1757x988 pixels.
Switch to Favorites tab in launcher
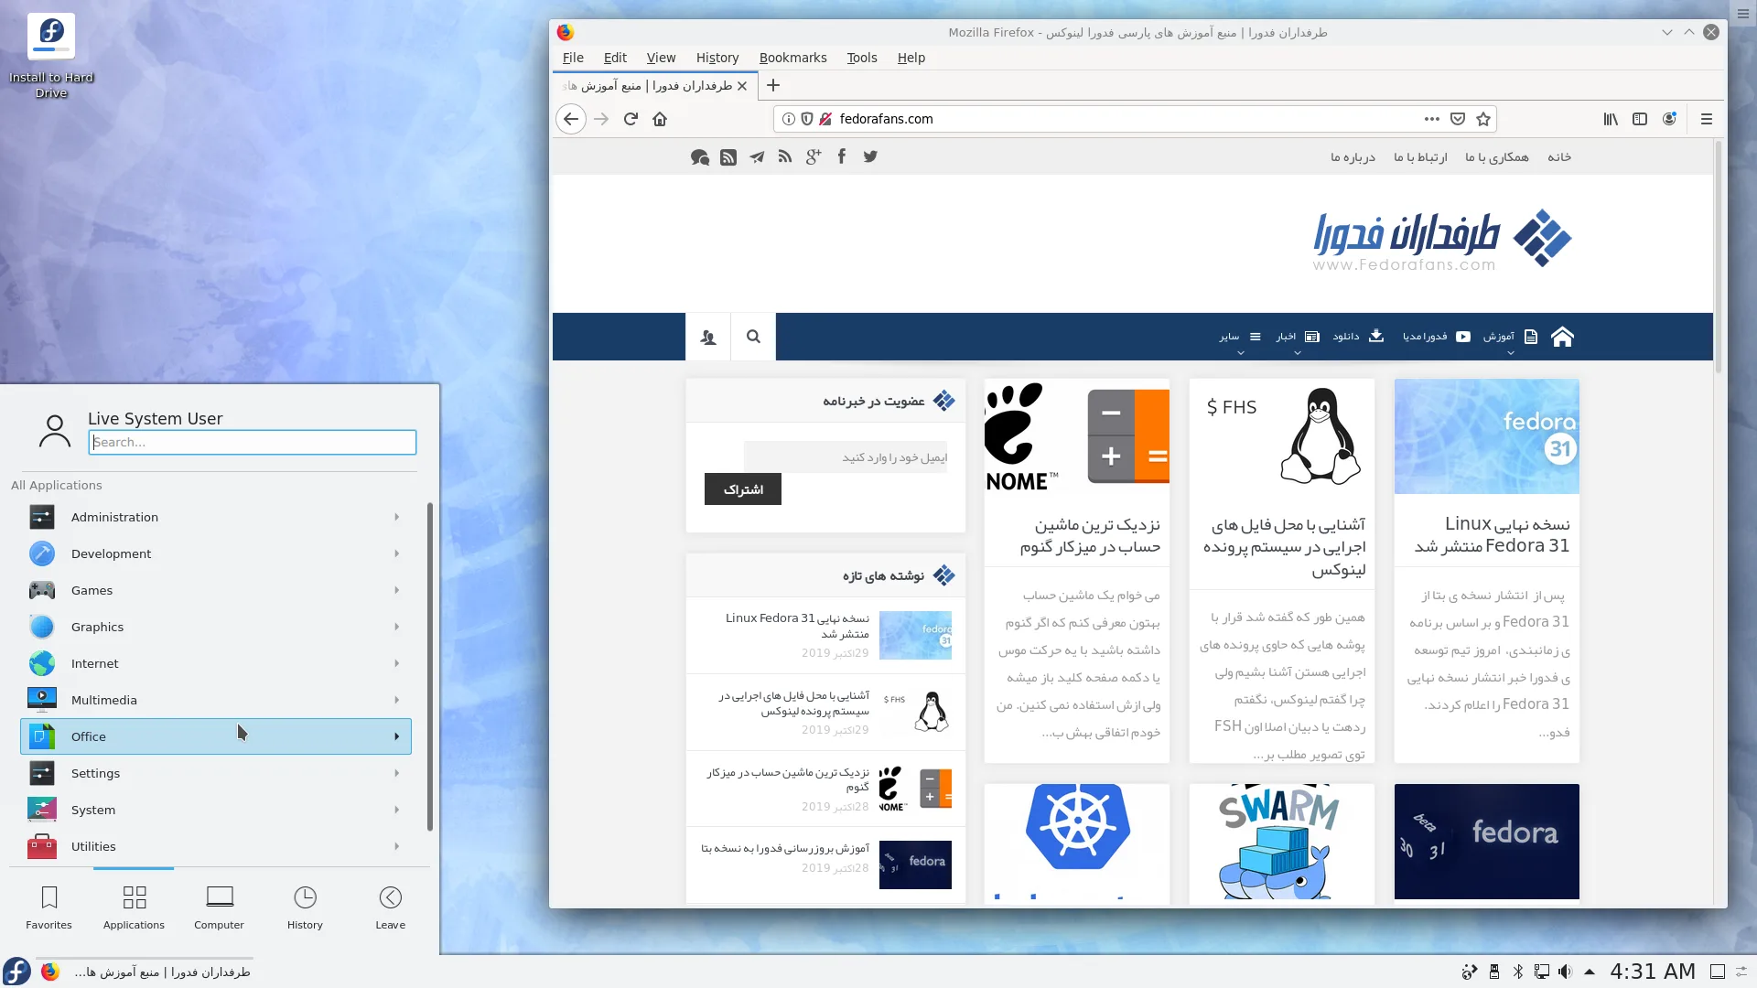(x=49, y=907)
